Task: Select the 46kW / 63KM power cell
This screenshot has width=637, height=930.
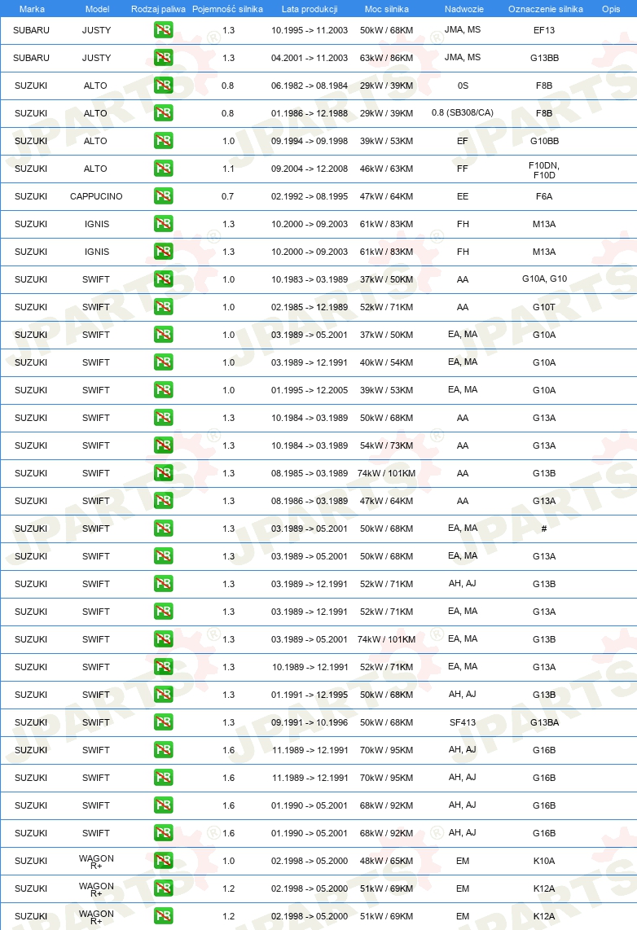Action: coord(387,169)
